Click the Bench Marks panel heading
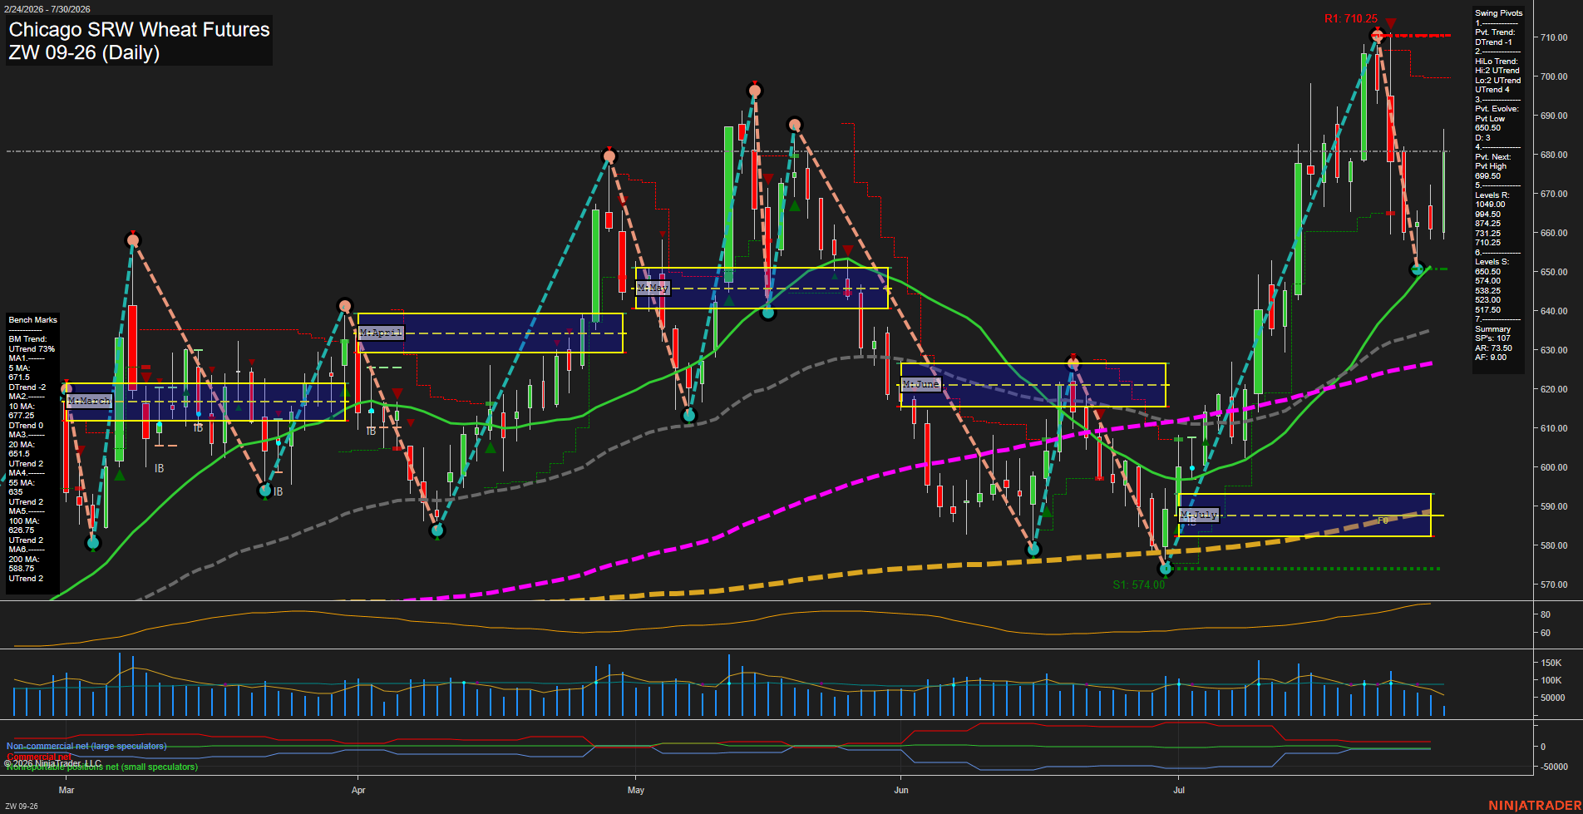Viewport: 1583px width, 814px height. point(33,320)
